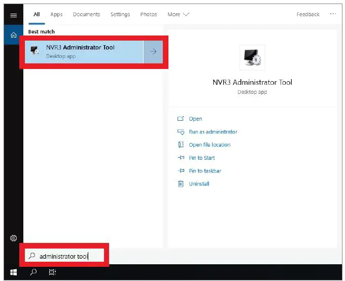This screenshot has height=281, width=345.
Task: Click the Best match heading
Action: (42, 31)
